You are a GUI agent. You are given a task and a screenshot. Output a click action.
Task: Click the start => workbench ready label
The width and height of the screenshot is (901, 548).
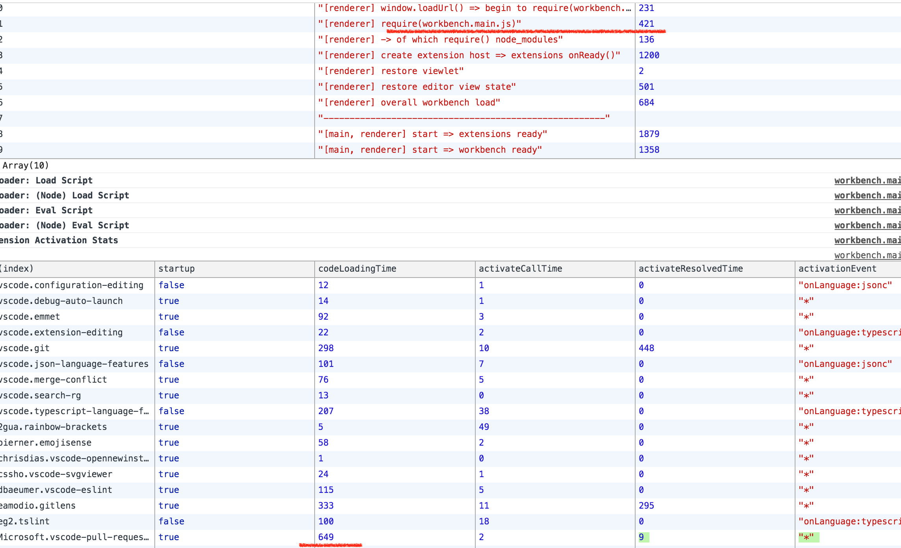[x=430, y=150]
